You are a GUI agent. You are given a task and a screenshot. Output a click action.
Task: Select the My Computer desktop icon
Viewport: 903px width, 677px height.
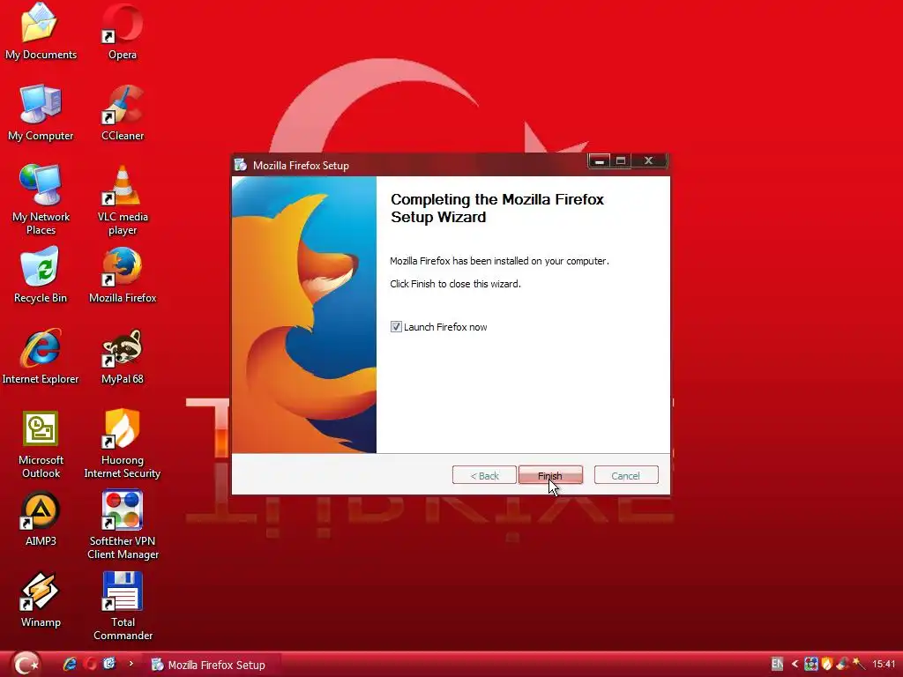[41, 113]
